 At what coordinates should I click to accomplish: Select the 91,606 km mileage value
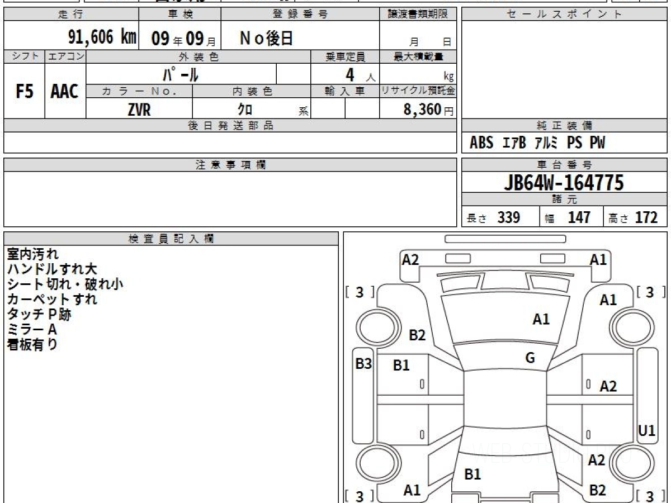102,37
